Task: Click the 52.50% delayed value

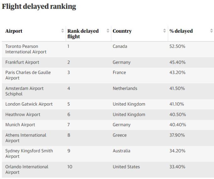Action: click(177, 46)
